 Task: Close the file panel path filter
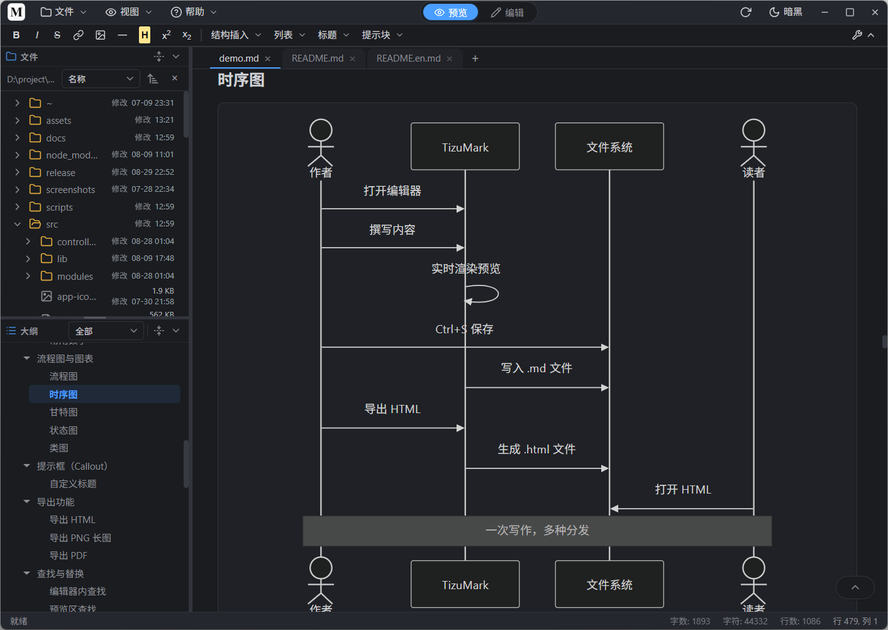coord(175,79)
